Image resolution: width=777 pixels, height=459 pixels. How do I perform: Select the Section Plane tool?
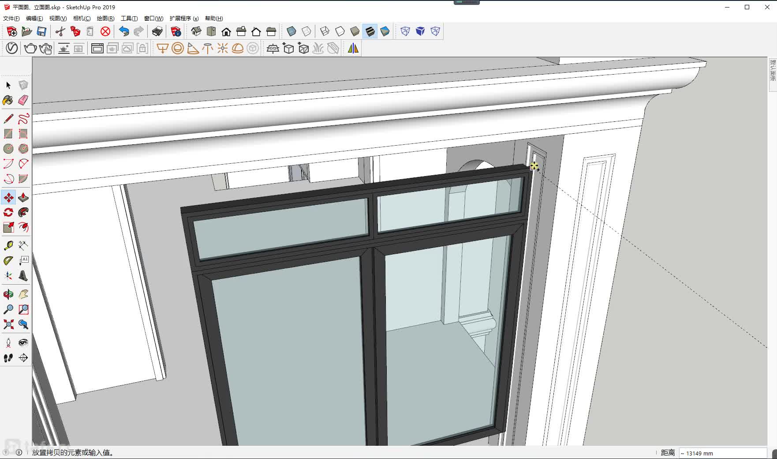23,358
